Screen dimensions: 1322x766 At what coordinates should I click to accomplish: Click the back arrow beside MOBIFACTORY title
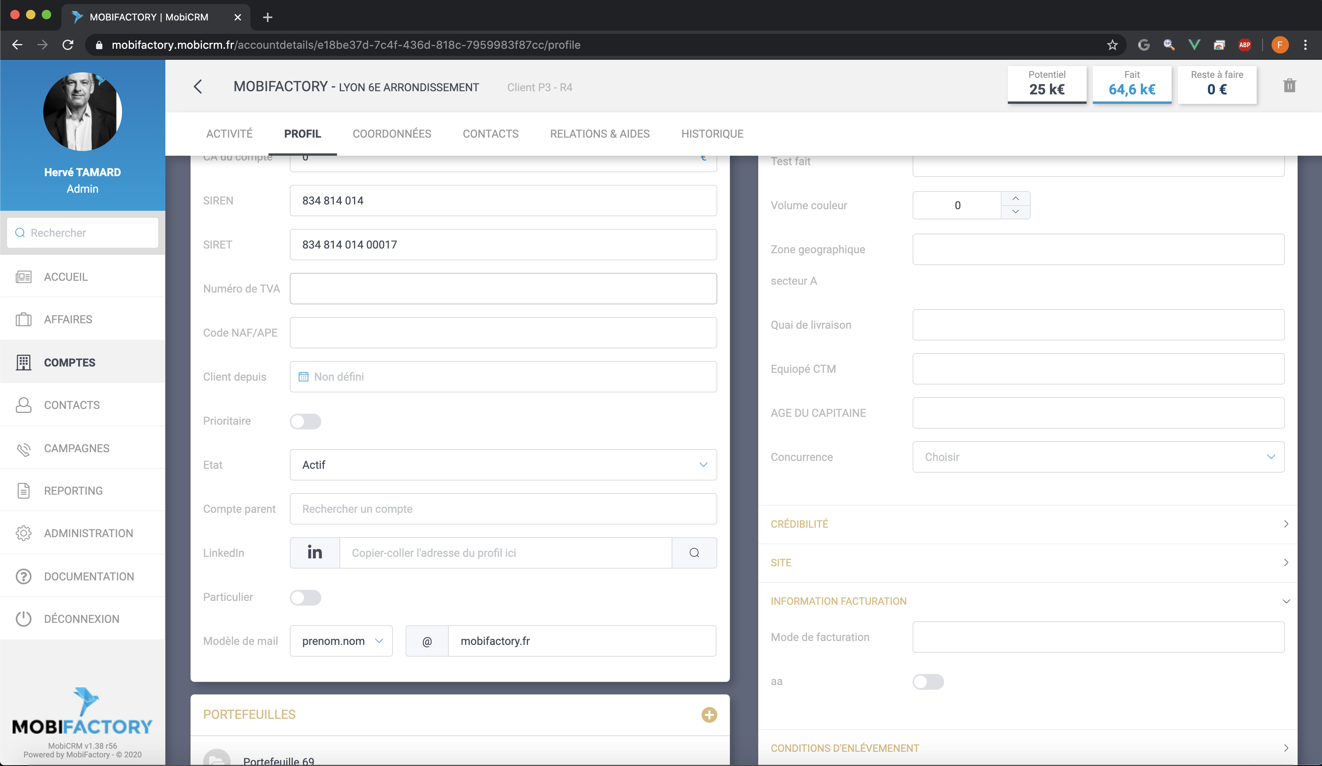(198, 87)
